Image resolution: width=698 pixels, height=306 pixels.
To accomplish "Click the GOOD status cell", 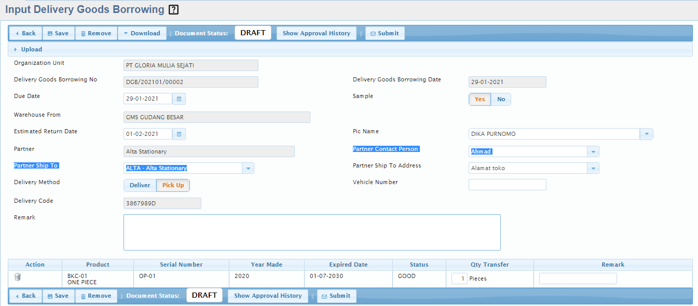I will click(x=419, y=279).
